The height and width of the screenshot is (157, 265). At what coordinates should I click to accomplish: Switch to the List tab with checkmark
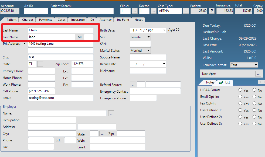(225, 82)
